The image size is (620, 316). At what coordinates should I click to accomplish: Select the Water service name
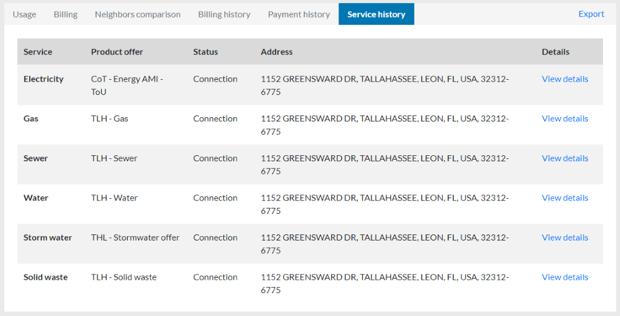pos(36,198)
